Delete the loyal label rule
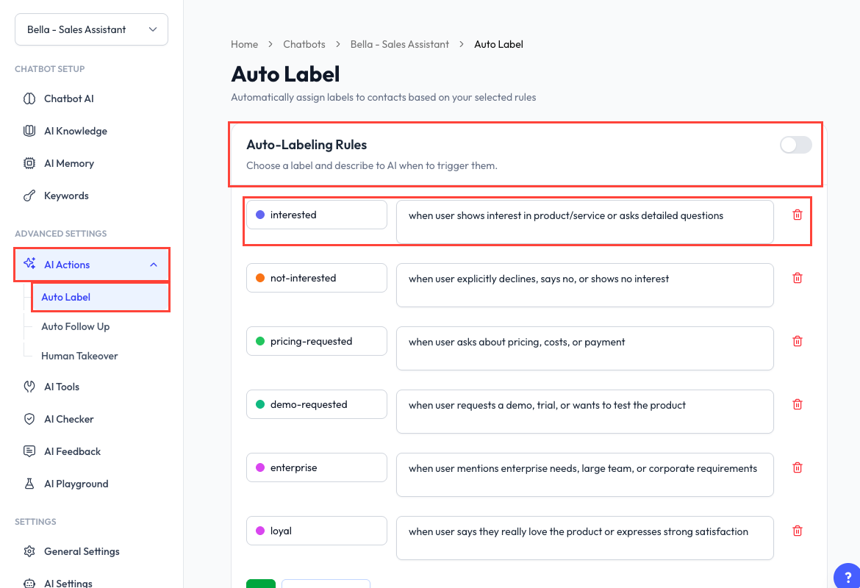 point(798,531)
